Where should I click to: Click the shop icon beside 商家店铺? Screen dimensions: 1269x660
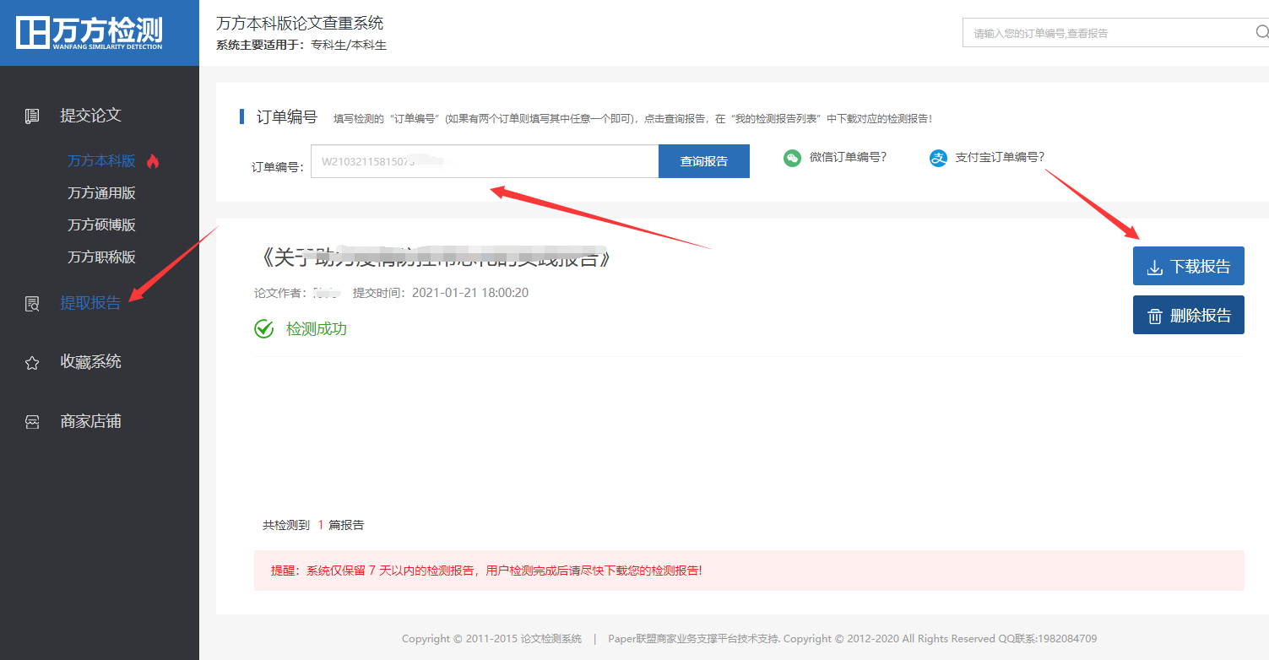pos(32,422)
